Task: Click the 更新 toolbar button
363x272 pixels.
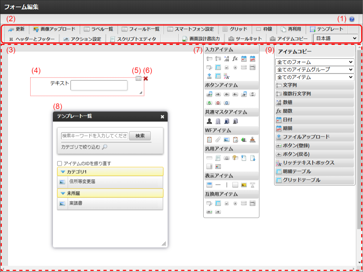Action: 16,29
